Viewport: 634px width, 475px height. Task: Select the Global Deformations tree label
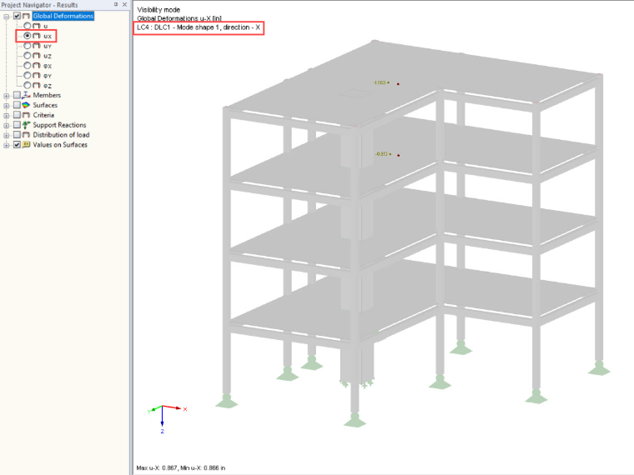tap(63, 16)
